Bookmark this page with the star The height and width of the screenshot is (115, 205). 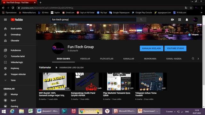pos(191,8)
